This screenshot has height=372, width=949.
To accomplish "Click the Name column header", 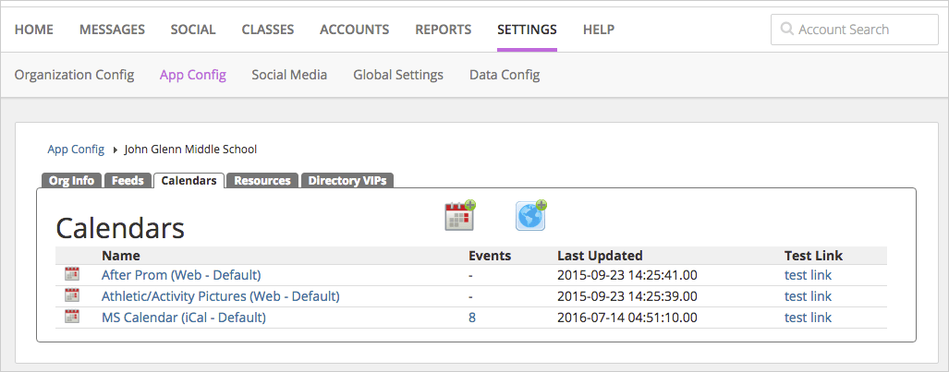I will (120, 256).
